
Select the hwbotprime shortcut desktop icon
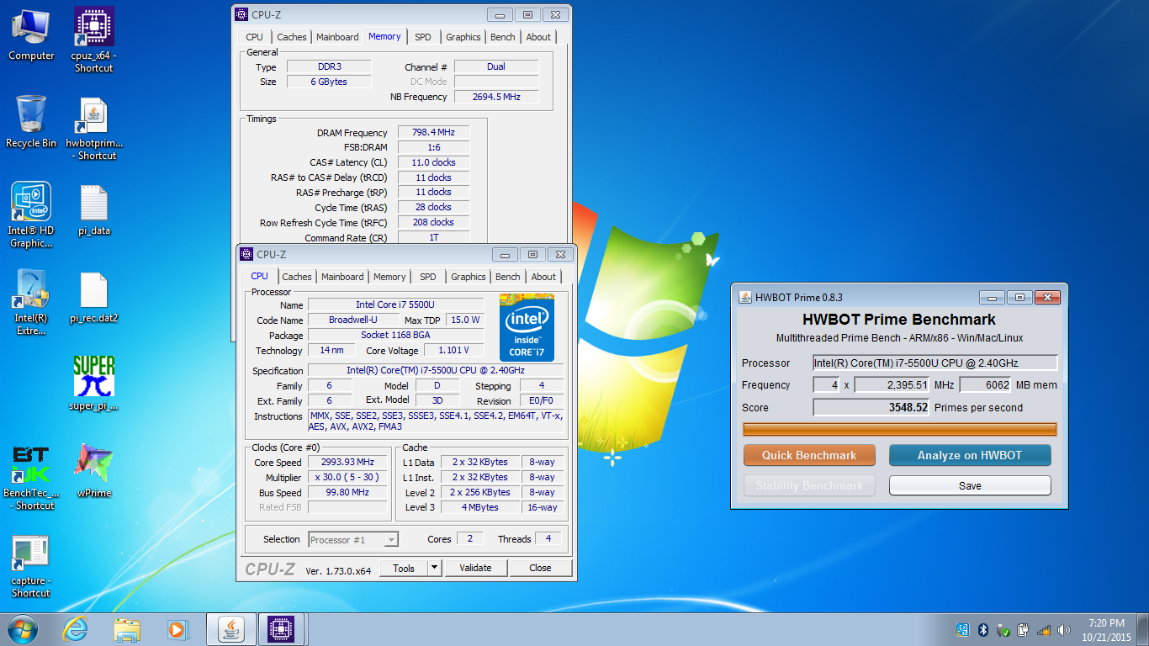point(93,129)
